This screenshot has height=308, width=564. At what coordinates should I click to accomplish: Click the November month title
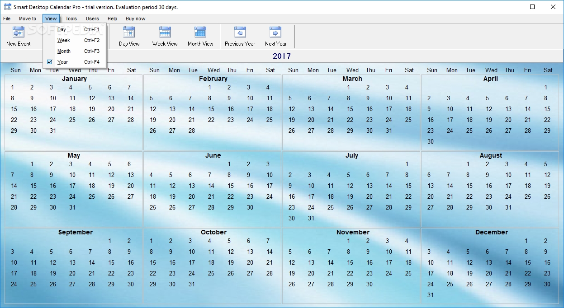click(x=353, y=232)
